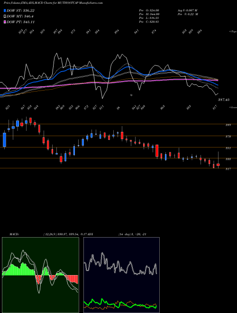Click the 351 price axis label
237x313 pixels.
coord(228,148)
